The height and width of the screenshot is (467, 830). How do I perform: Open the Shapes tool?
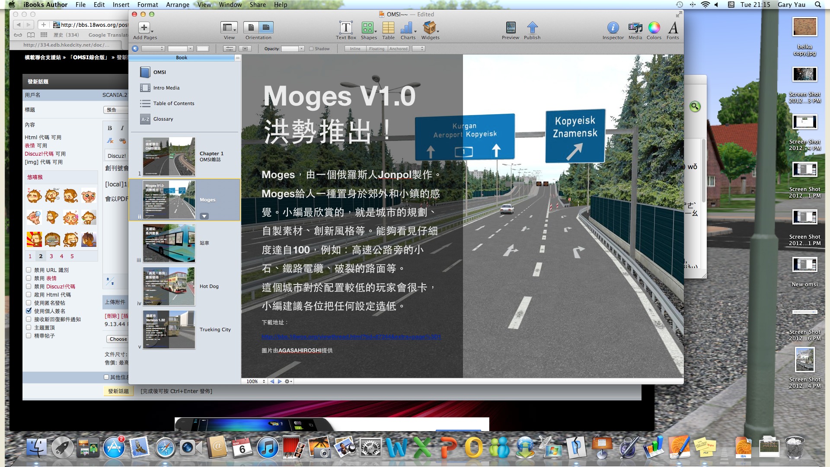pos(368,28)
